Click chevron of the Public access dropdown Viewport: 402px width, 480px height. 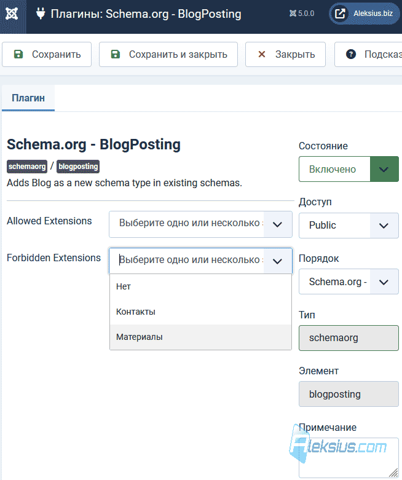[384, 226]
